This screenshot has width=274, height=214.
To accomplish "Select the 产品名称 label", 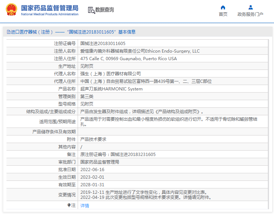I will pyautogui.click(x=67, y=89).
